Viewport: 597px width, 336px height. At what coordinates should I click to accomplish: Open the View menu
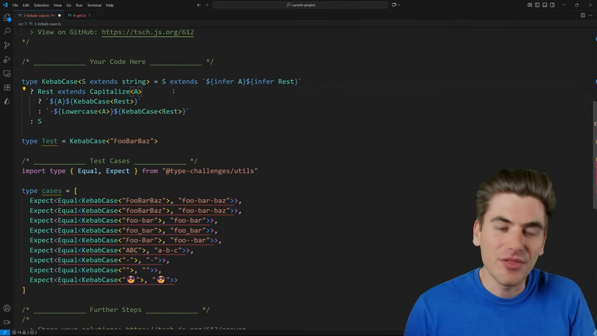coord(57,5)
